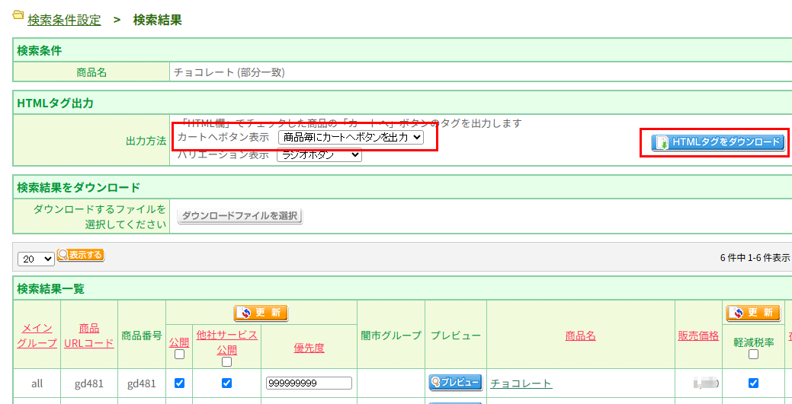
Task: Toggle the 他社サービス公開 header checkbox
Action: pos(227,362)
